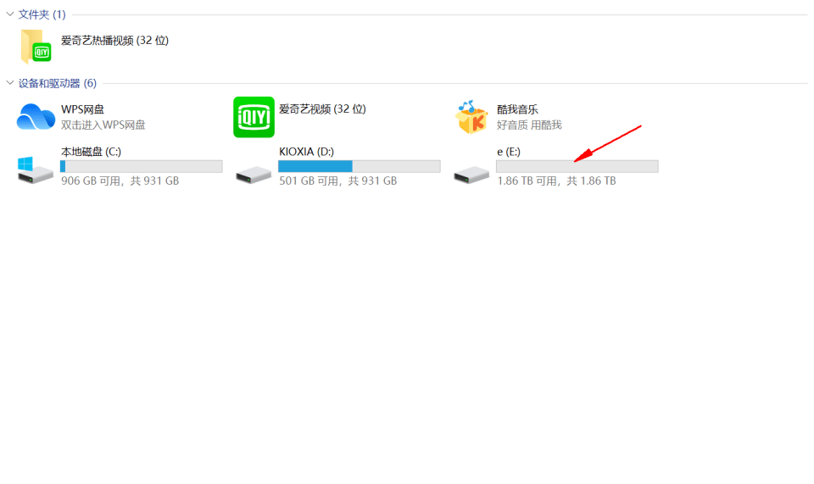Screen dimensions: 814x484
Task: Click 双击进入WPS网盘 description text
Action: click(x=103, y=125)
